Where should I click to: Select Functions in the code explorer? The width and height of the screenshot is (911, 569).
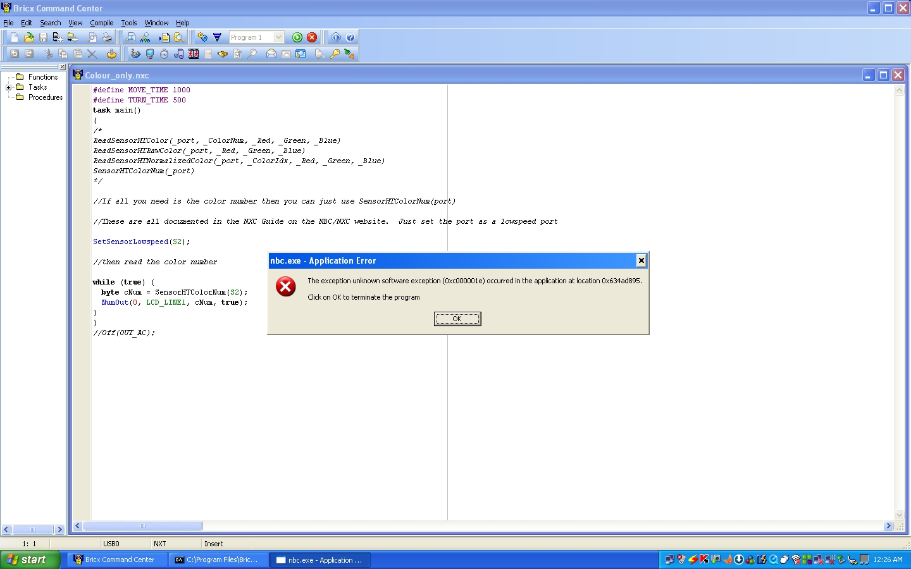pyautogui.click(x=43, y=77)
